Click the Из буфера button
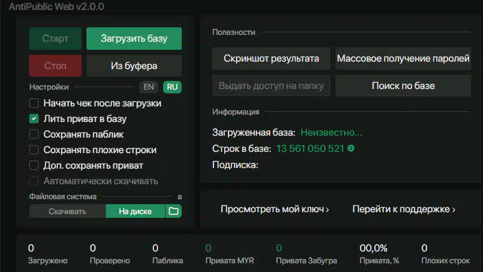 (134, 65)
